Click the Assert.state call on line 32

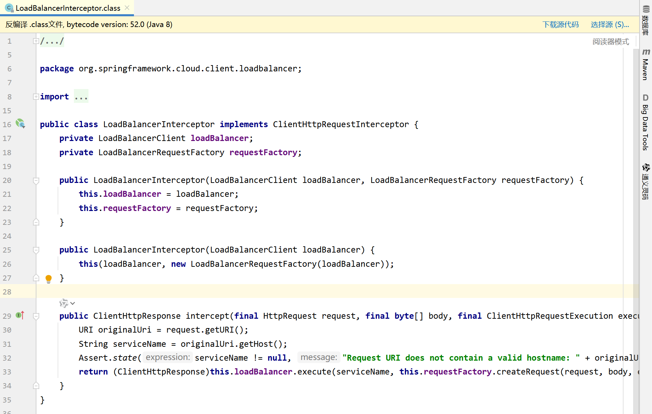click(x=108, y=358)
